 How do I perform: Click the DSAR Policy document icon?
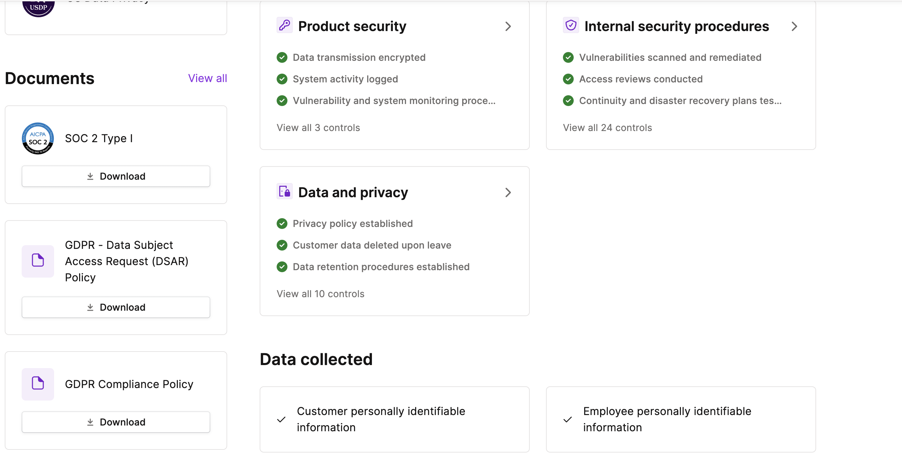click(x=38, y=261)
